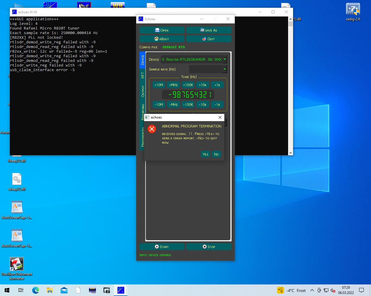Close the echoes error dialog

tap(220, 117)
